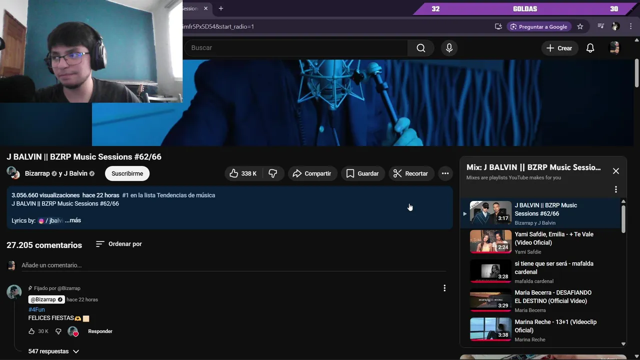This screenshot has height=360, width=640.
Task: Subscribe with the Suscribirme button
Action: tap(127, 173)
